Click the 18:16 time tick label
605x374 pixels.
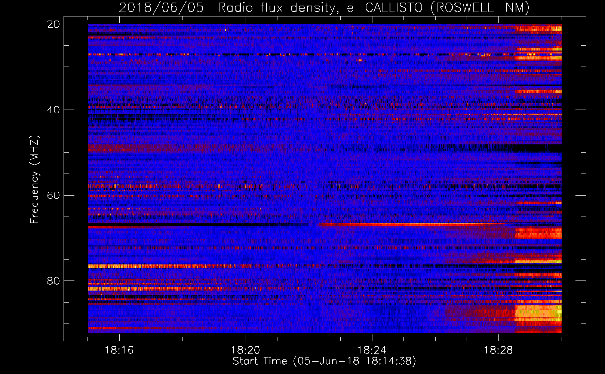tap(119, 350)
